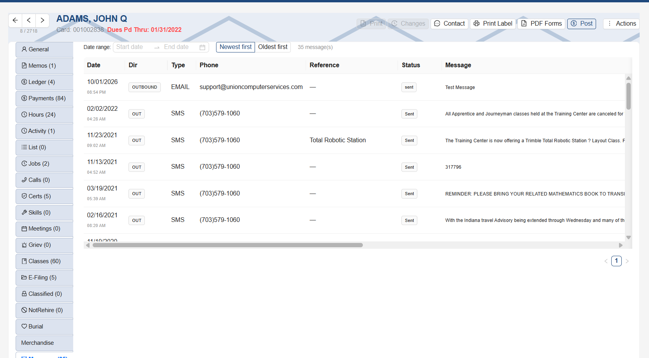Image resolution: width=649 pixels, height=358 pixels.
Task: Open the General tab
Action: pos(44,49)
